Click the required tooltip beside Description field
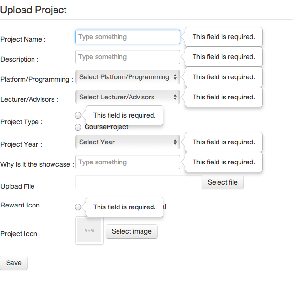The image size is (293, 283). [224, 57]
